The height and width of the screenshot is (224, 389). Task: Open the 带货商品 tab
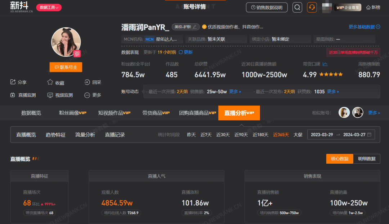pos(156,113)
